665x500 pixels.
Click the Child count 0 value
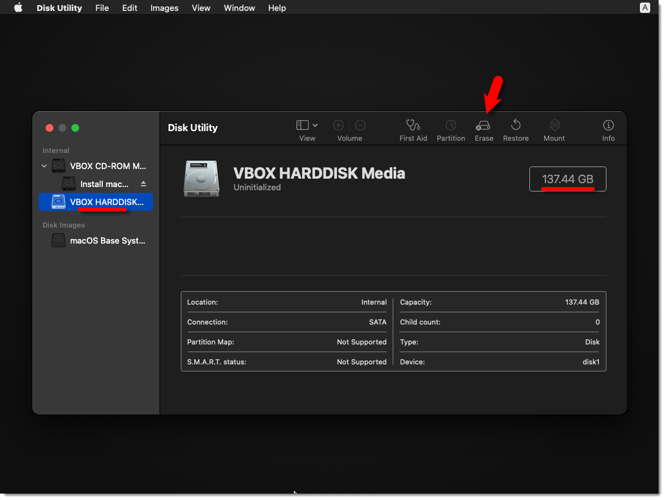(x=597, y=322)
